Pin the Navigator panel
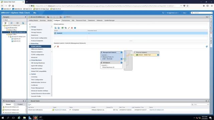 tap(25, 17)
